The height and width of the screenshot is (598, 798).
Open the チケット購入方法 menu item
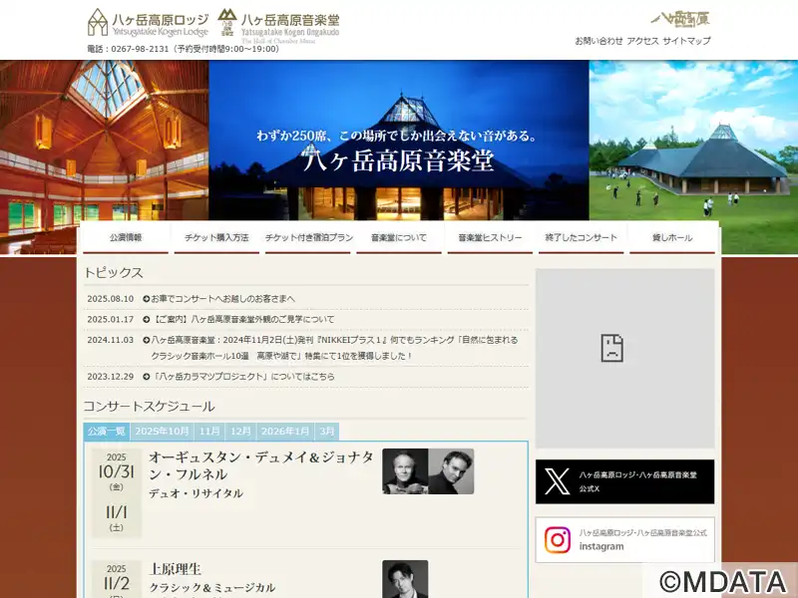click(x=216, y=237)
